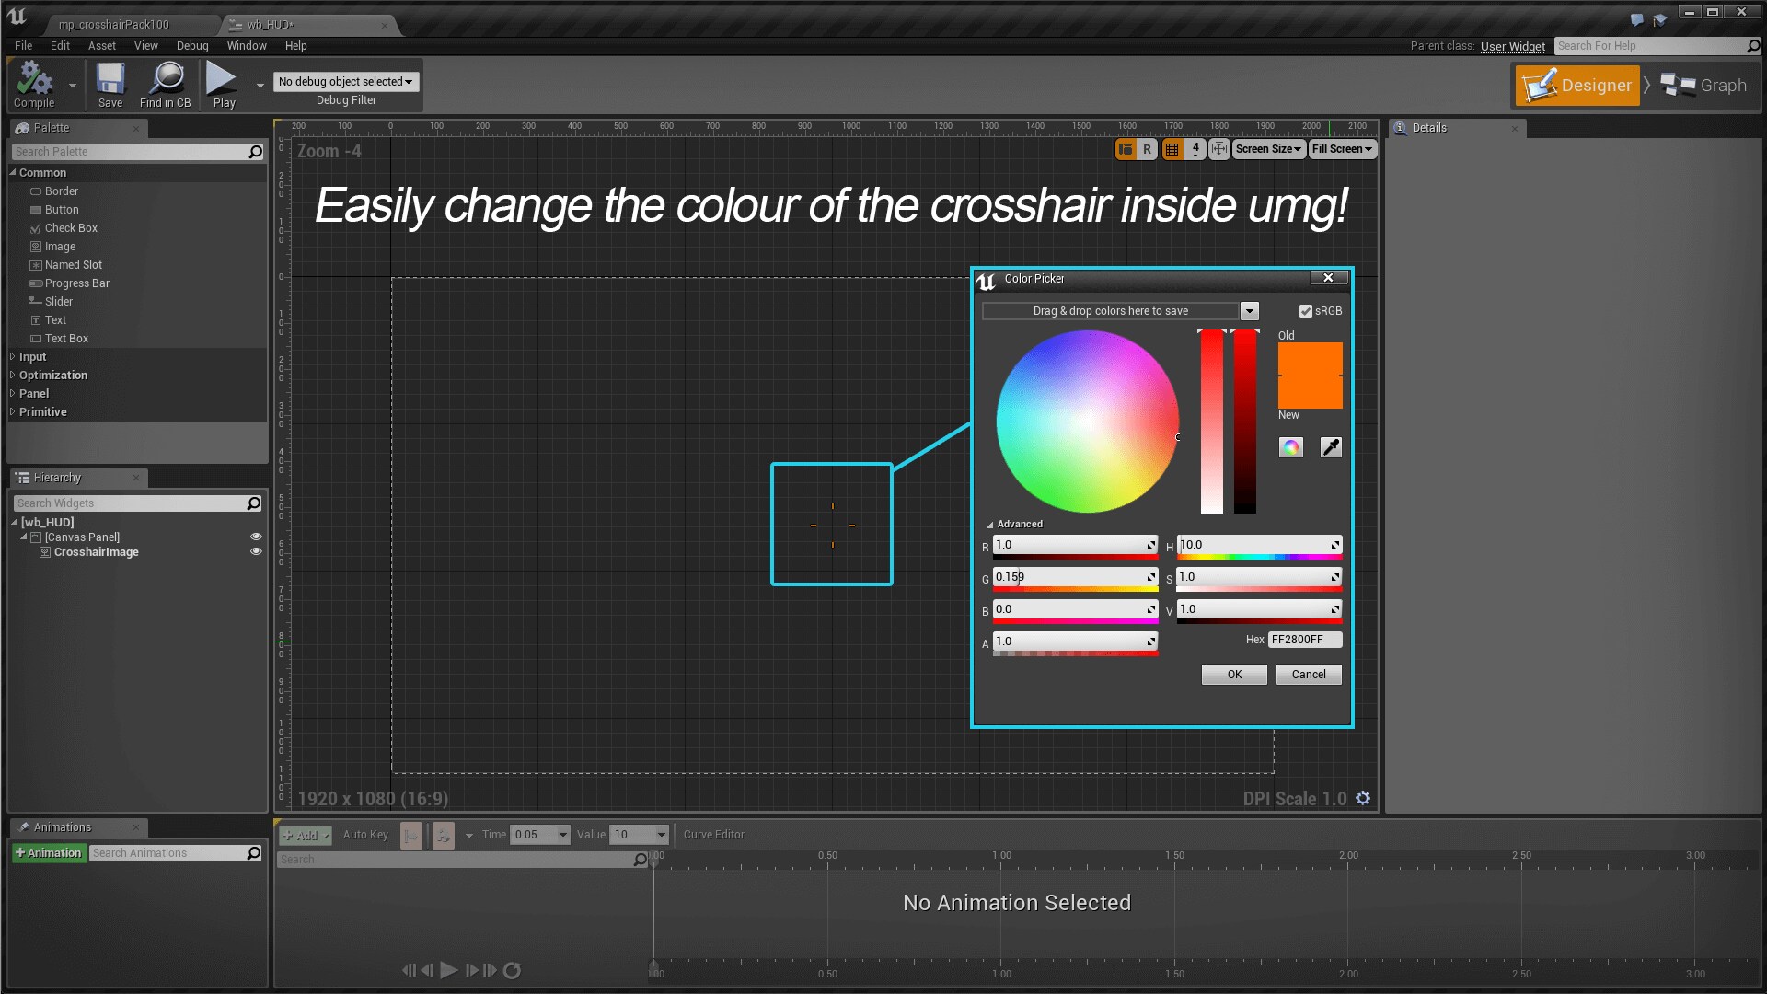
Task: Toggle visibility of Canvas Panel
Action: (256, 537)
